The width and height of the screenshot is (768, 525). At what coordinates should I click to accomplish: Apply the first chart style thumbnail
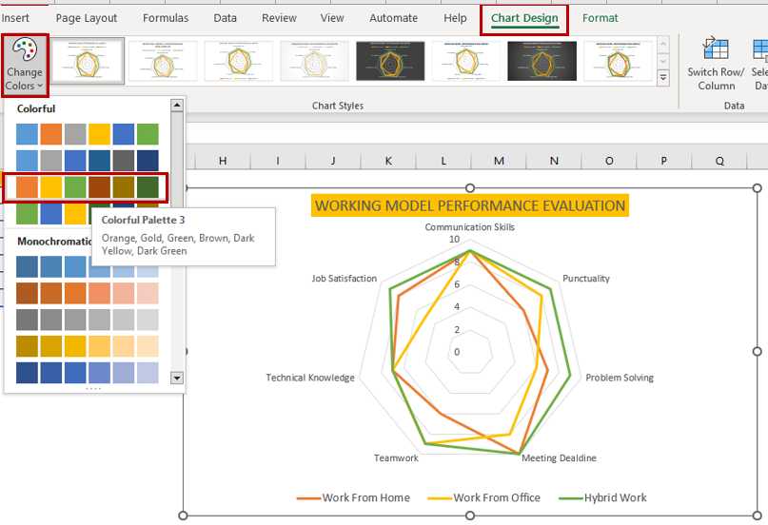pyautogui.click(x=88, y=61)
